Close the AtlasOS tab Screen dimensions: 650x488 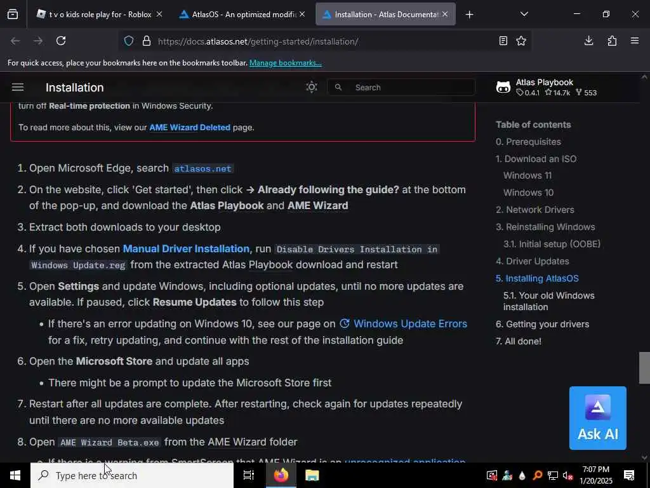pos(302,15)
